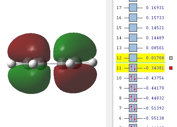Image resolution: width=177 pixels, height=127 pixels.
Task: Click energy value -0.44170
Action: click(x=154, y=88)
